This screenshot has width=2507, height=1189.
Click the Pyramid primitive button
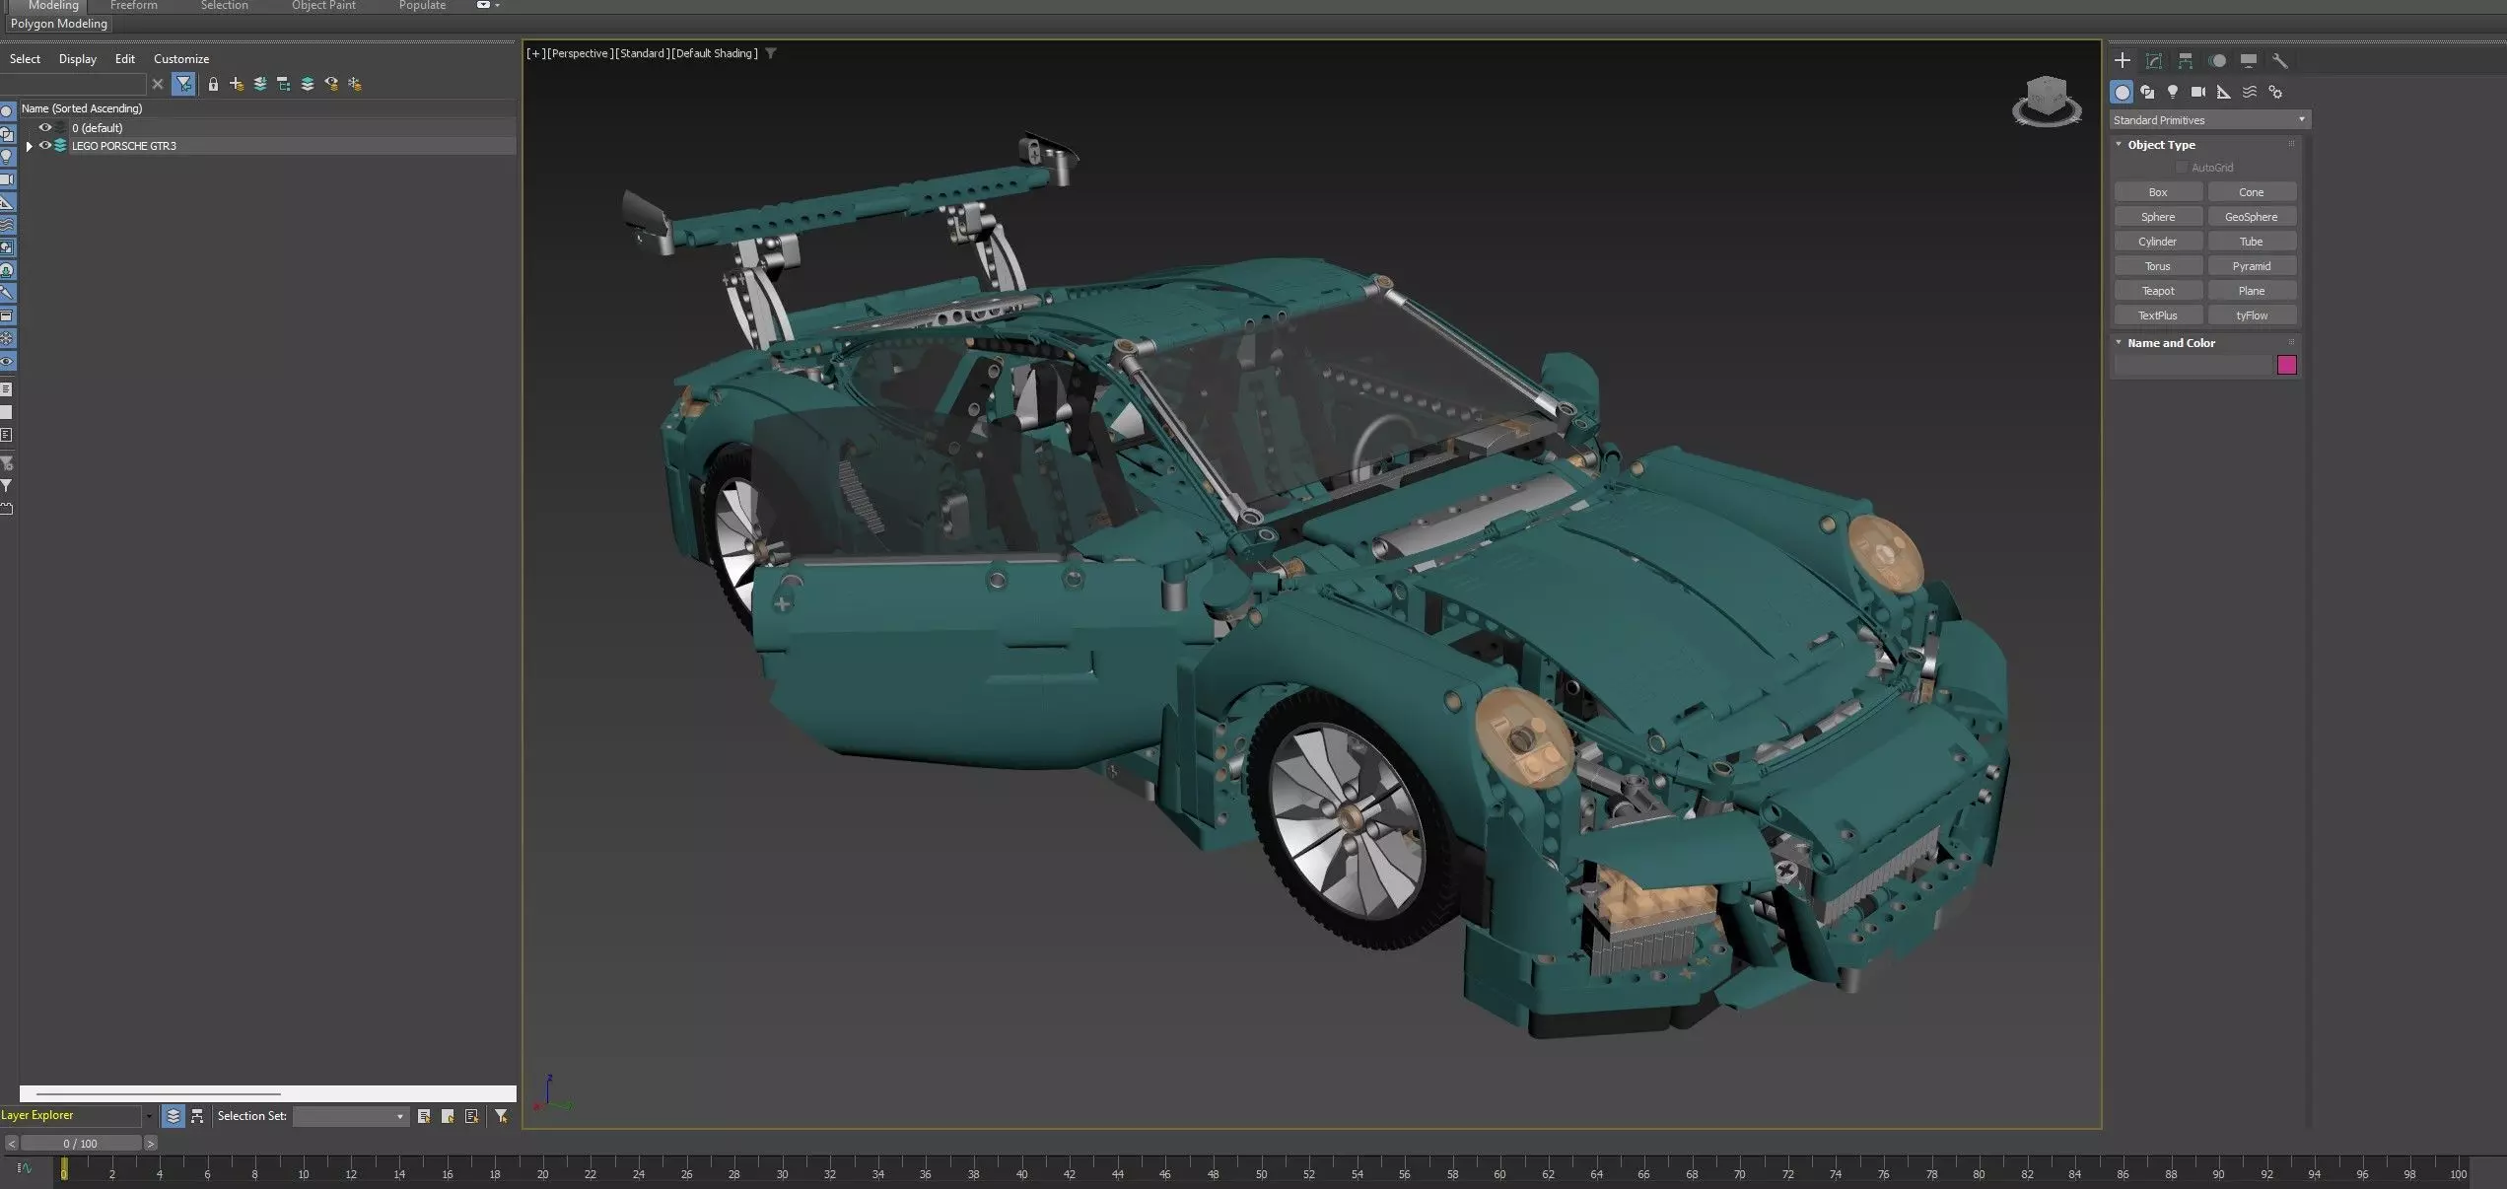(2252, 266)
